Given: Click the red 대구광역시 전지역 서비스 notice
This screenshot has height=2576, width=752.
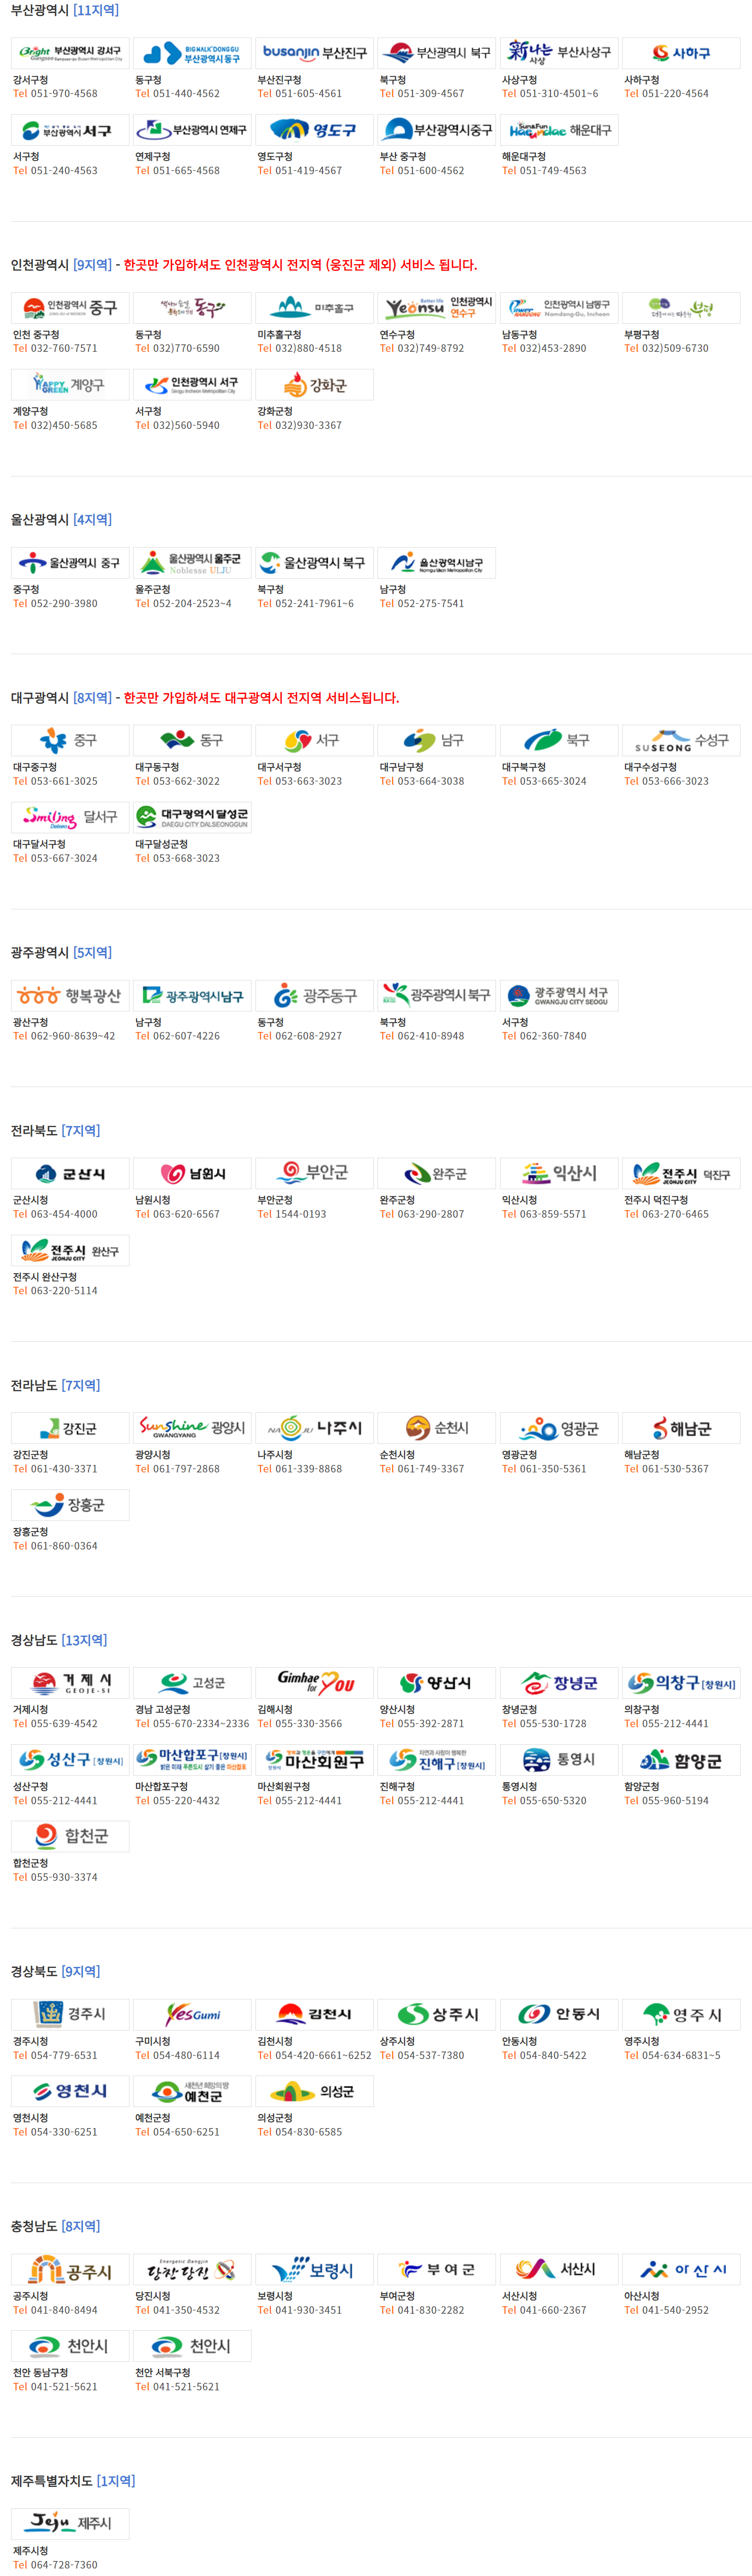Looking at the screenshot, I should pos(260,698).
